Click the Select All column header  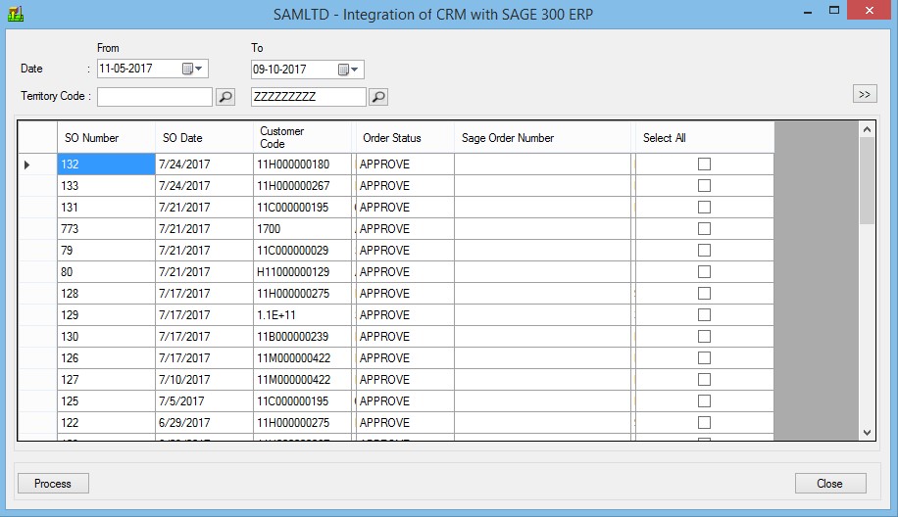705,137
